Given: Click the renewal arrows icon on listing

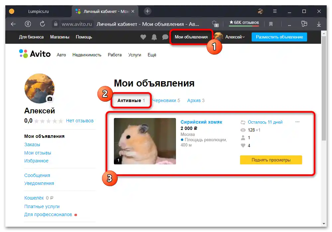Looking at the screenshot, I should click(243, 122).
